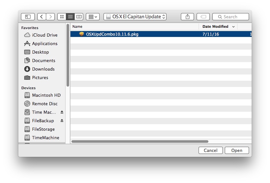The image size is (270, 183).
Task: Open the Downloads folder in sidebar
Action: 43,69
